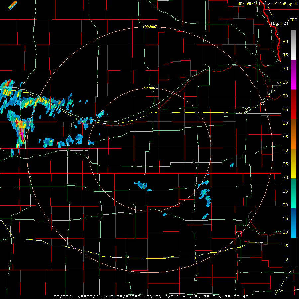Click the 0 value on the VIL scale

click(287, 259)
